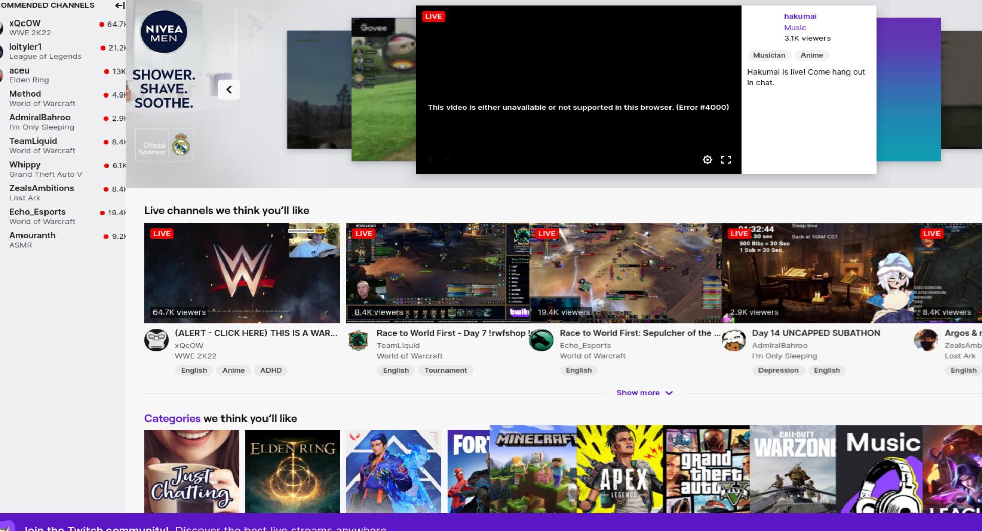Select ADHD tag on xQcOW stream

coord(271,370)
